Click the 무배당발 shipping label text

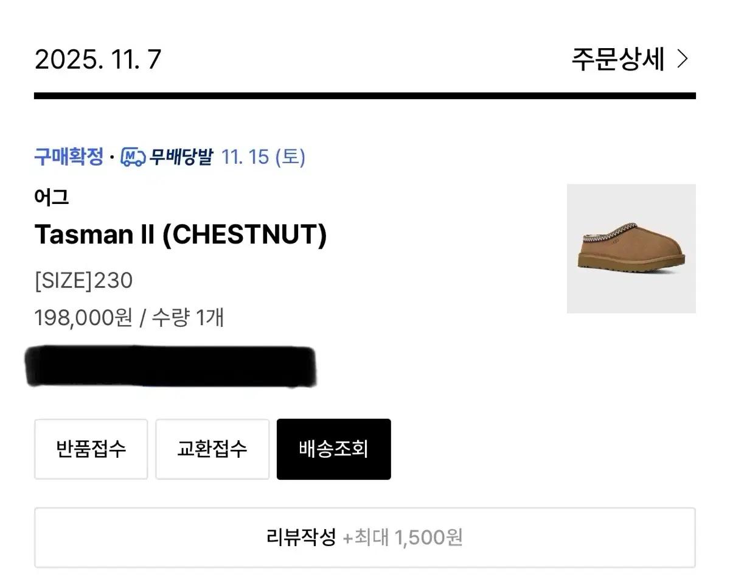tap(184, 157)
